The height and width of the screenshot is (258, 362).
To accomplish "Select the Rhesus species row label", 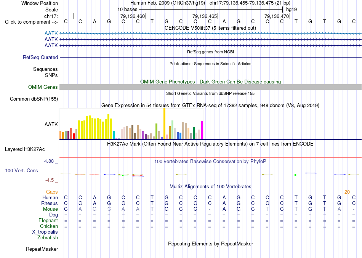I will coord(50,203).
